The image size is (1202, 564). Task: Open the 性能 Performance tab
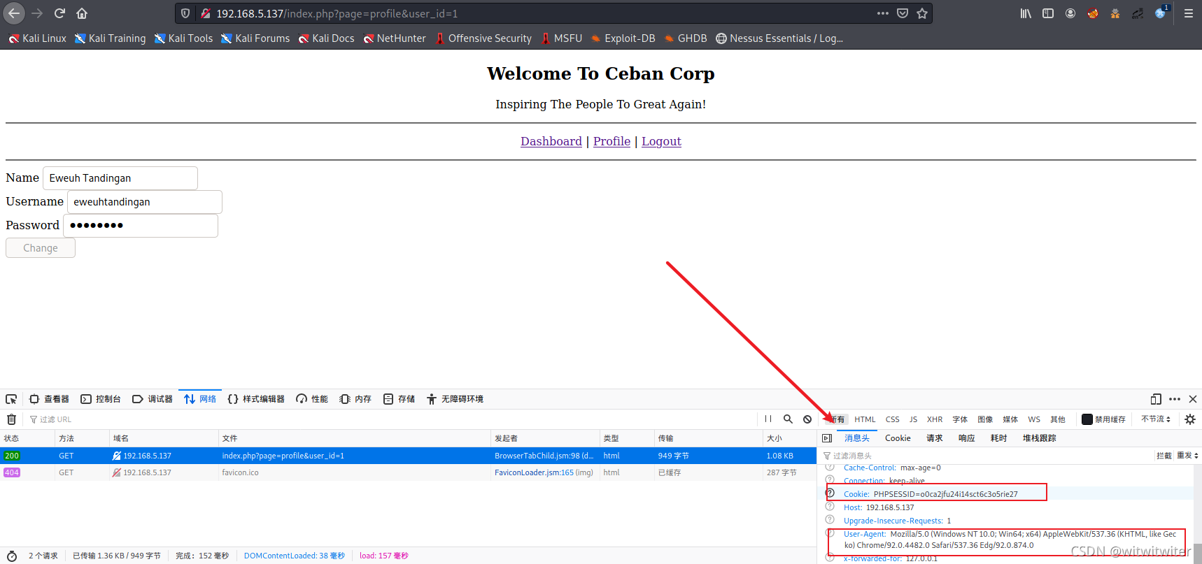pyautogui.click(x=312, y=399)
